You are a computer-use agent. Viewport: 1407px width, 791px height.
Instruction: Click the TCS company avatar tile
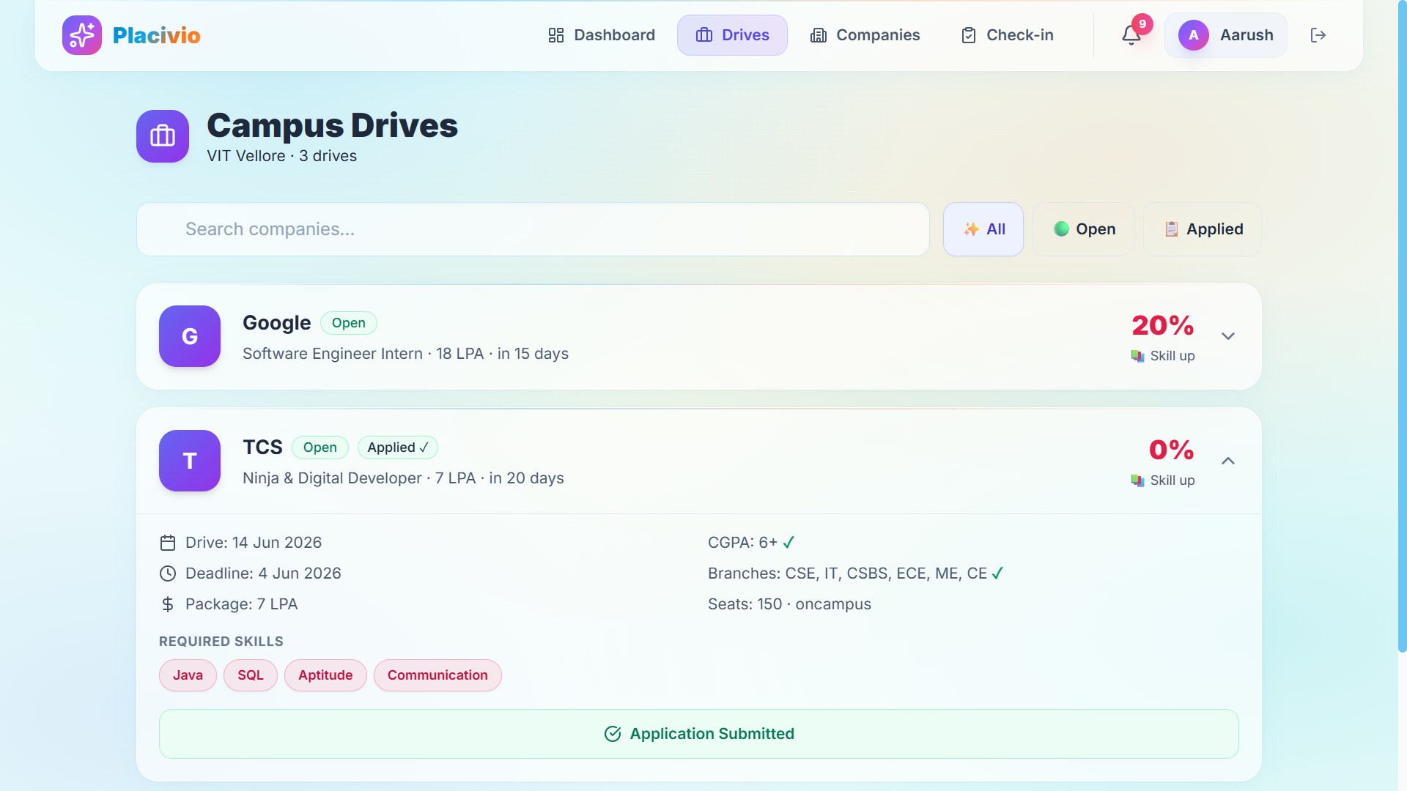coord(190,461)
